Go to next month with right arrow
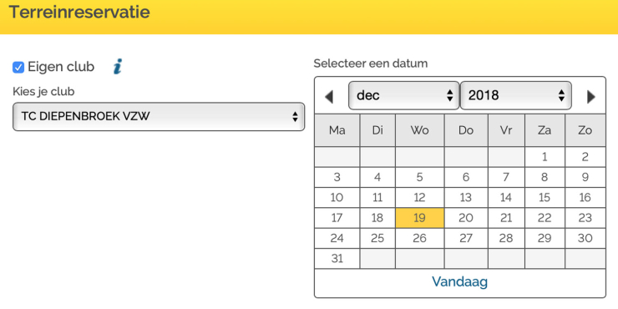The image size is (618, 309). 590,97
